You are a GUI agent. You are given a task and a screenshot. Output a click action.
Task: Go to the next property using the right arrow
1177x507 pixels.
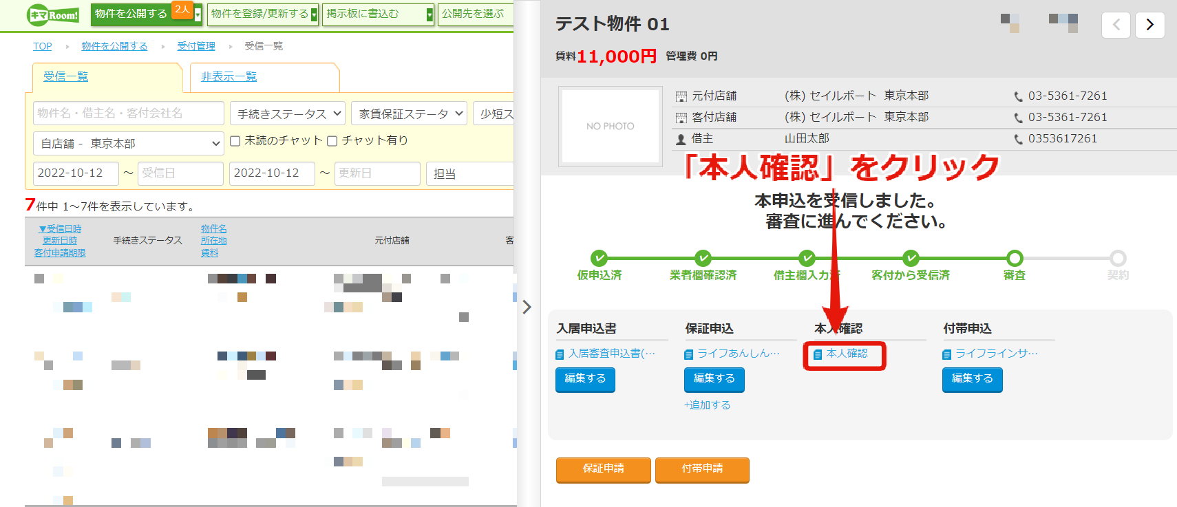coord(1149,25)
